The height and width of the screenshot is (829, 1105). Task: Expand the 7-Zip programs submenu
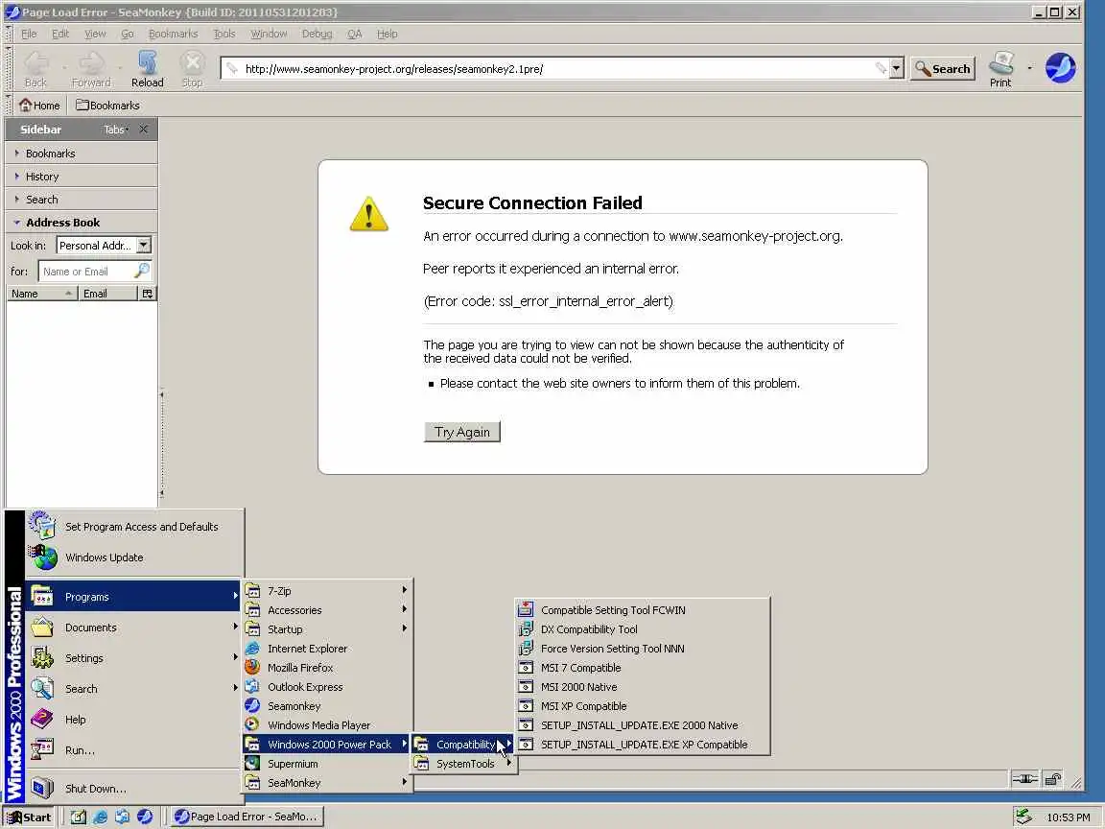tap(328, 591)
